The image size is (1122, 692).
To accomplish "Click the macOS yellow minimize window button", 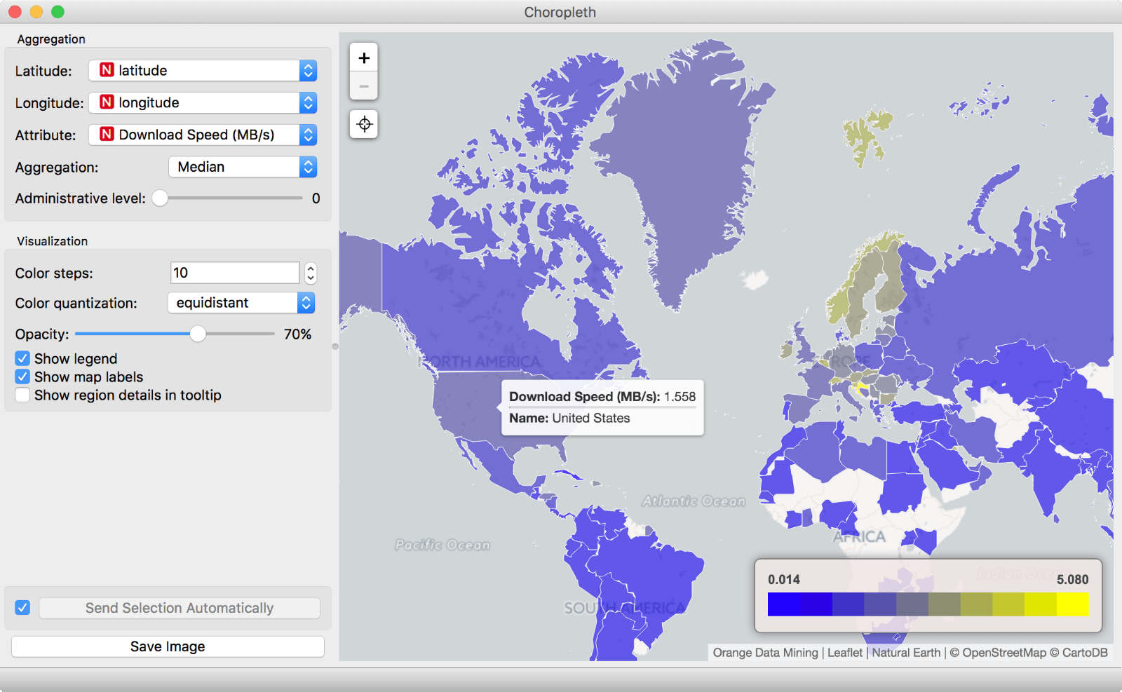I will [x=36, y=12].
